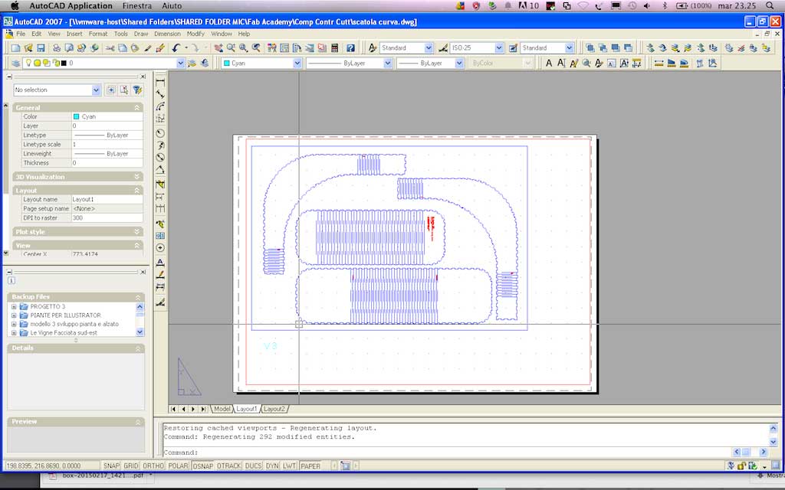This screenshot has width=785, height=490.
Task: Collapse the General properties section
Action: [136, 107]
